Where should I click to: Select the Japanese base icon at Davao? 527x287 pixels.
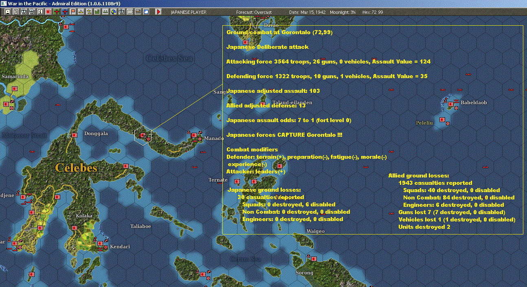click(246, 42)
